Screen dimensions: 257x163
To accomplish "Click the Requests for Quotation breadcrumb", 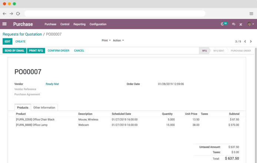I will (22, 34).
